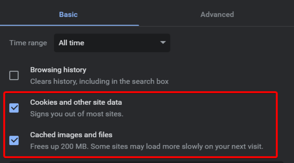Image resolution: width=294 pixels, height=163 pixels.
Task: Click the 'Signs you out of most sites' description
Action: (x=77, y=114)
